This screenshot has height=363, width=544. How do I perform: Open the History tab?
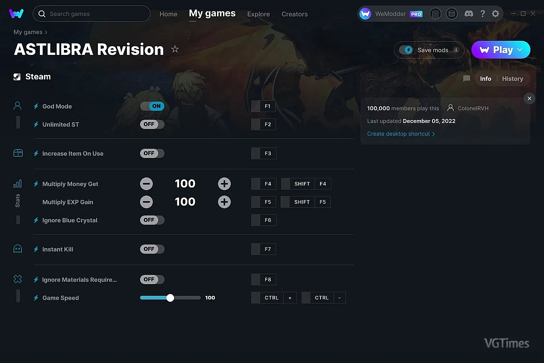pyautogui.click(x=513, y=78)
